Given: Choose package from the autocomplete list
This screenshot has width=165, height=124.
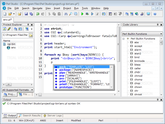Looking at the screenshot, I should tap(82, 70).
